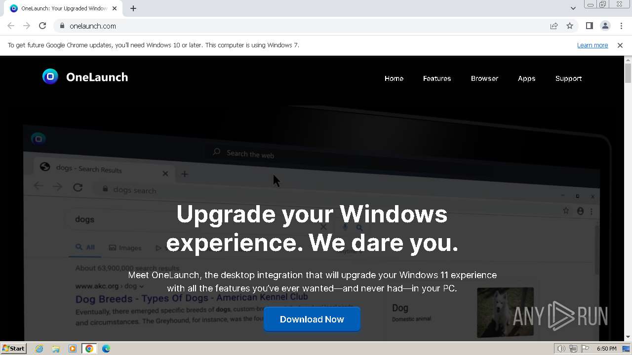
Task: Open Action Center flag icon
Action: 585,349
